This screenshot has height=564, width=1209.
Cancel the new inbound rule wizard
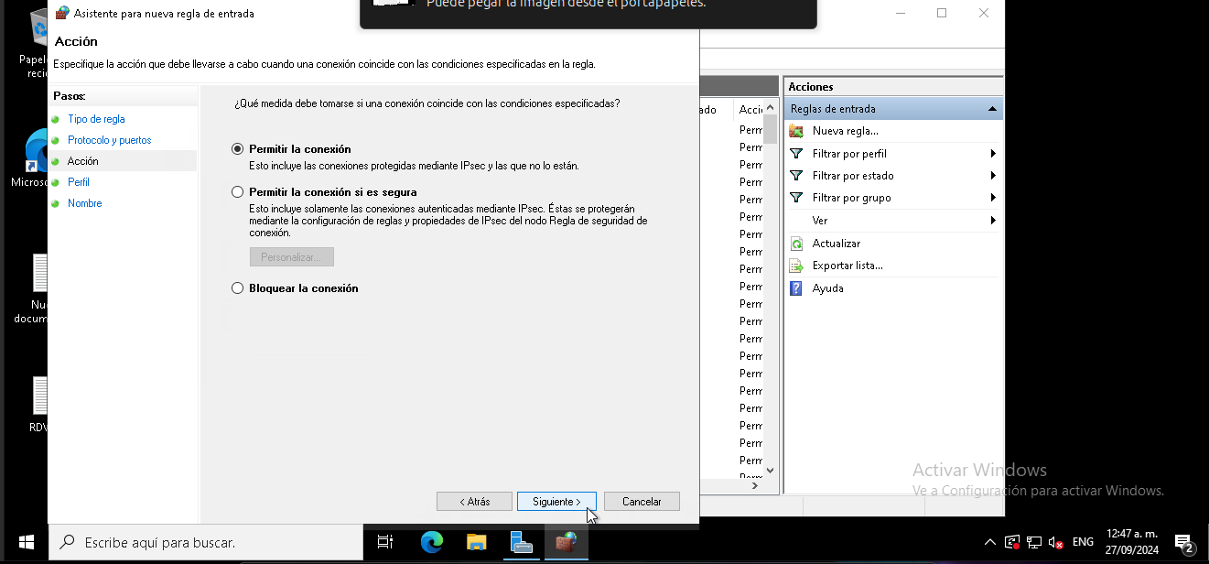642,502
